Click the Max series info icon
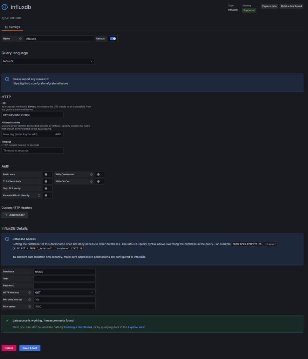This screenshot has height=359, width=308. point(29,306)
